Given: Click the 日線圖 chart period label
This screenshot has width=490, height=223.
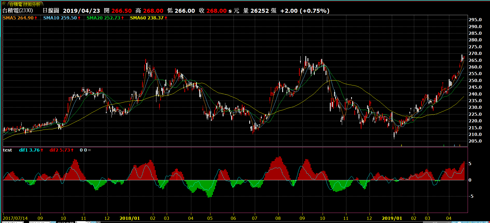Looking at the screenshot, I should [x=51, y=11].
